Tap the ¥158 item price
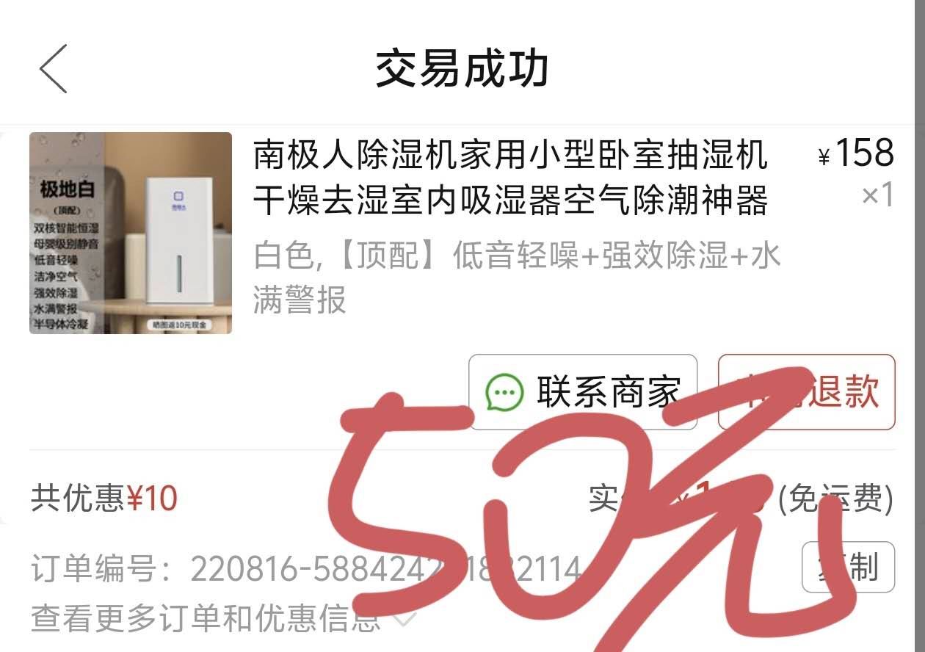 [856, 153]
